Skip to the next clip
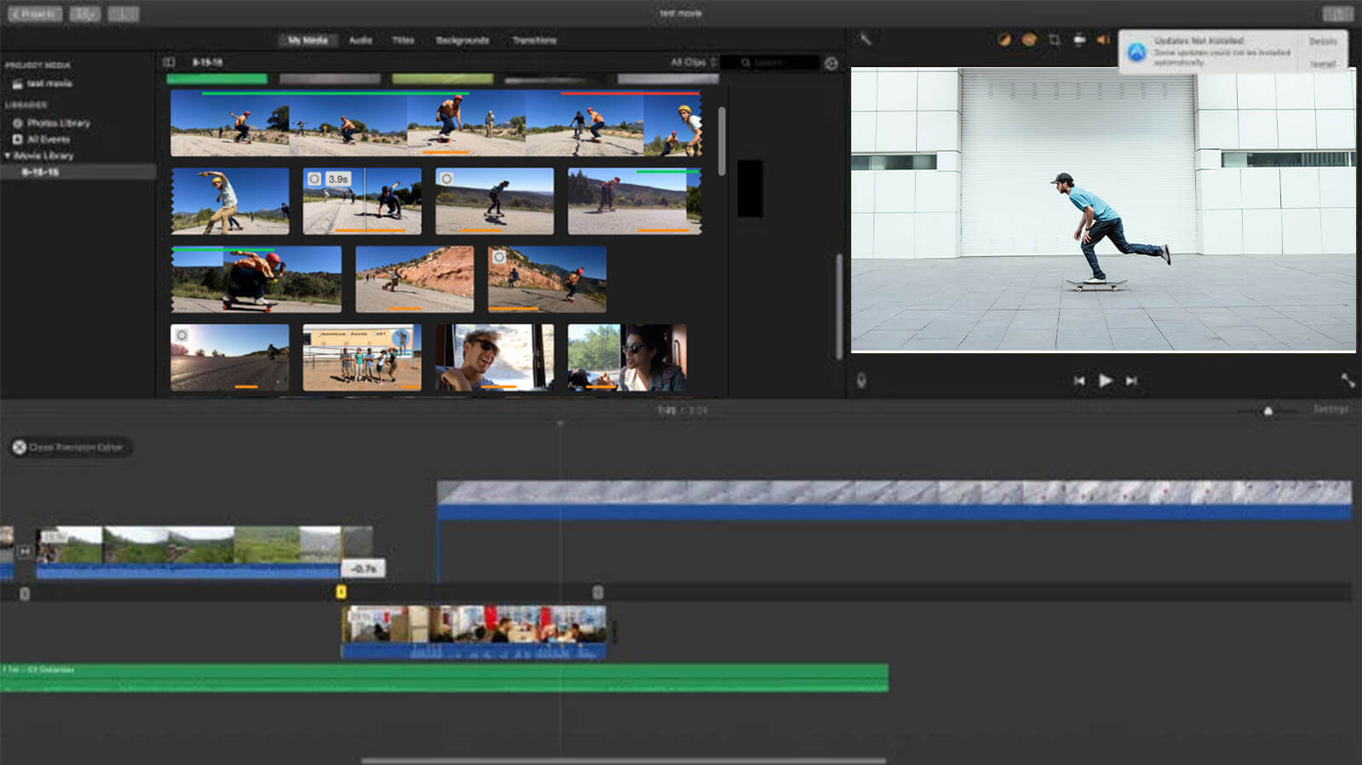The height and width of the screenshot is (765, 1362). (x=1131, y=380)
